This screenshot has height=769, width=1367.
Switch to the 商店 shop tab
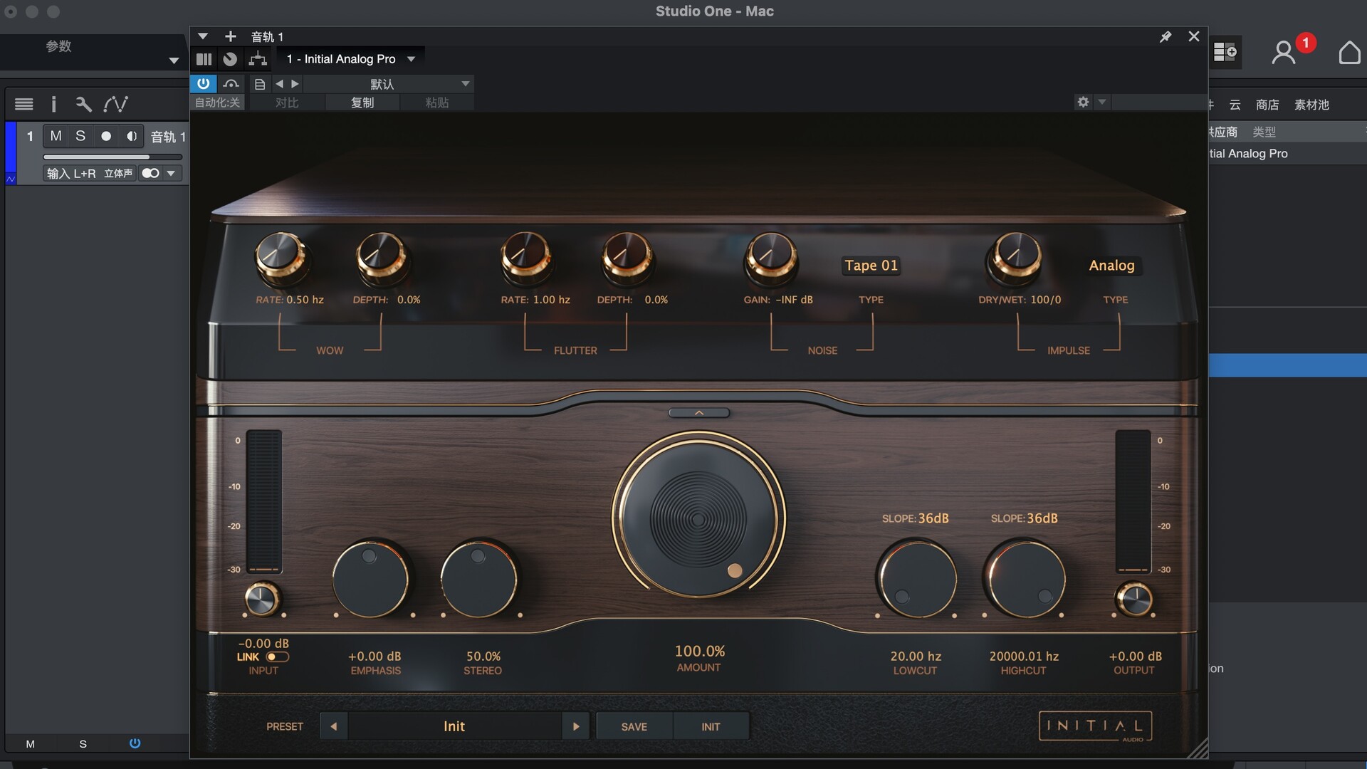[1267, 105]
